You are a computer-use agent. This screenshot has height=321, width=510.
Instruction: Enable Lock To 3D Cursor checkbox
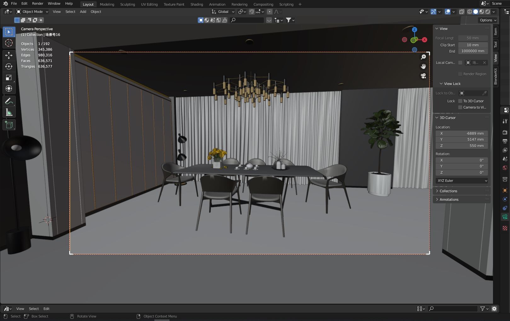[460, 101]
